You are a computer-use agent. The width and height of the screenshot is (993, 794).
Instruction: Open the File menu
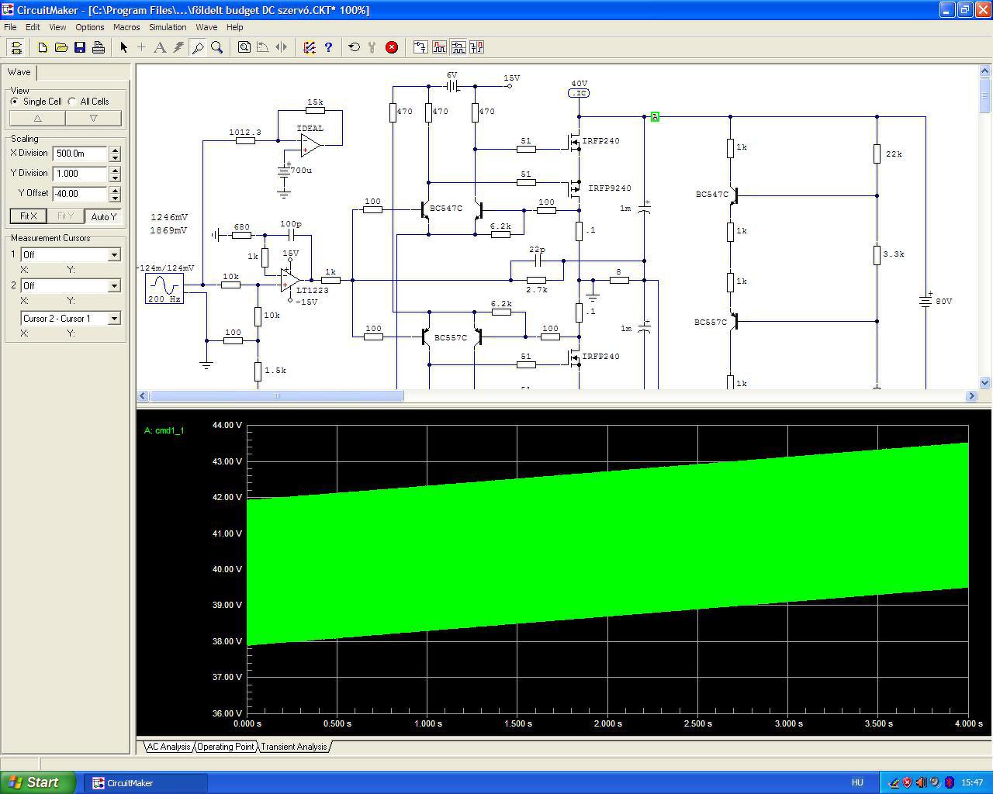click(x=10, y=27)
